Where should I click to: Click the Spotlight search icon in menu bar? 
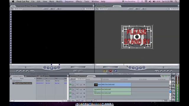tap(176, 1)
